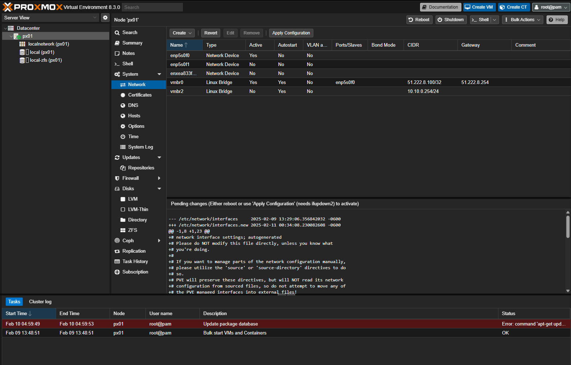Click the pending changes vertical scrollbar
The image size is (571, 365).
568,227
